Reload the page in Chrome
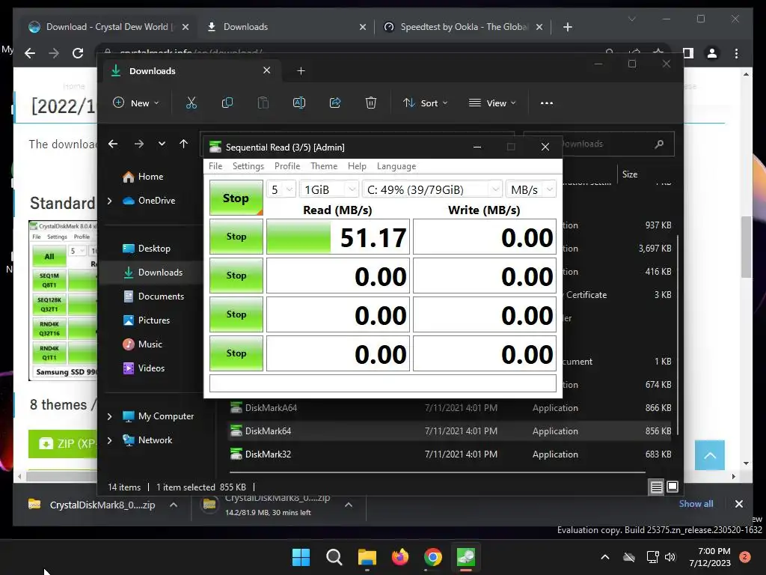Screen dimensions: 766x575 78,53
